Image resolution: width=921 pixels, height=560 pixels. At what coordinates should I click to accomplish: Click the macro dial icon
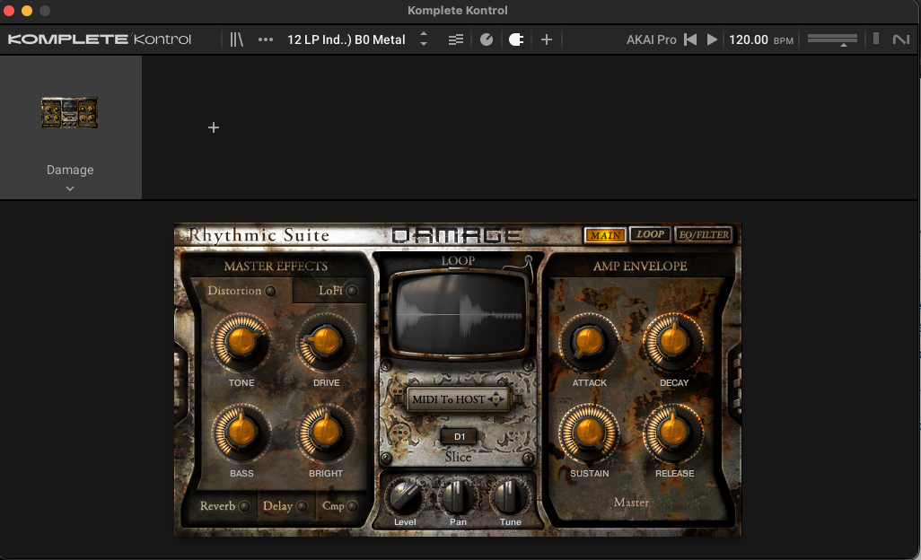point(486,39)
